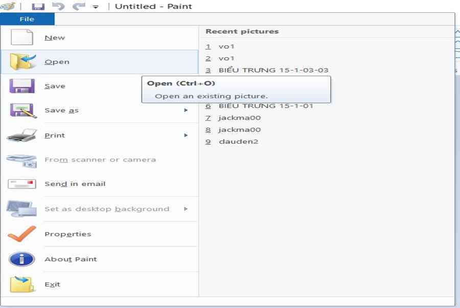Click the New blank page icon
The width and height of the screenshot is (460, 308).
[x=22, y=38]
